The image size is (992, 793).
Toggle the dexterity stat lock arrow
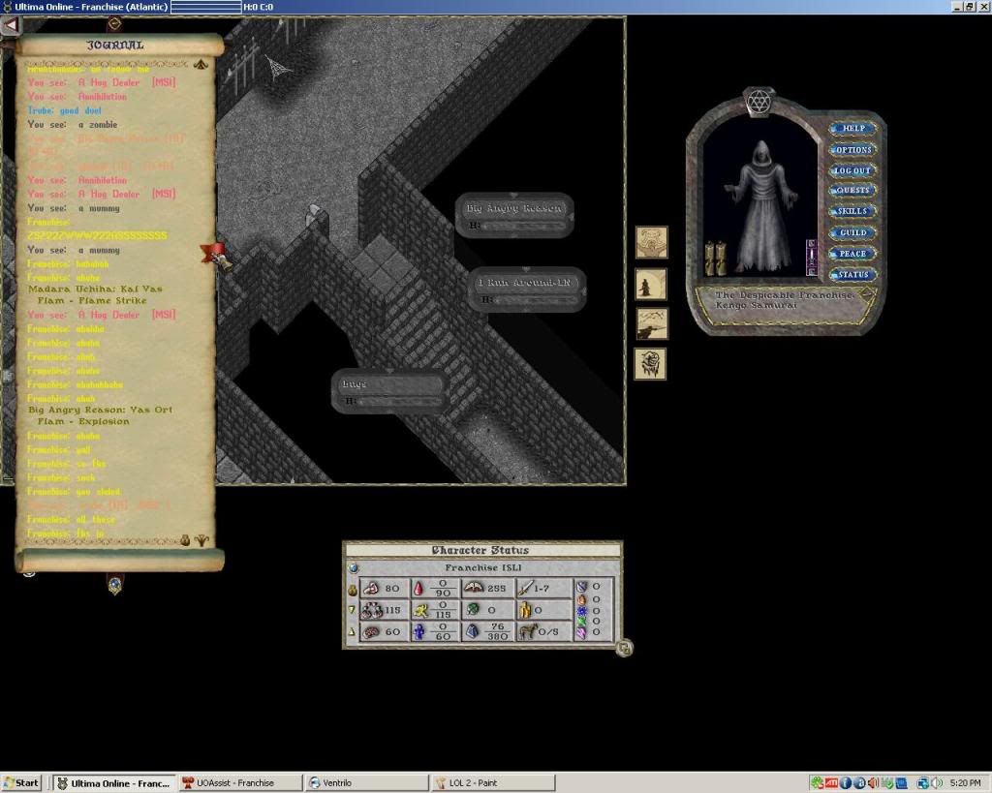352,610
